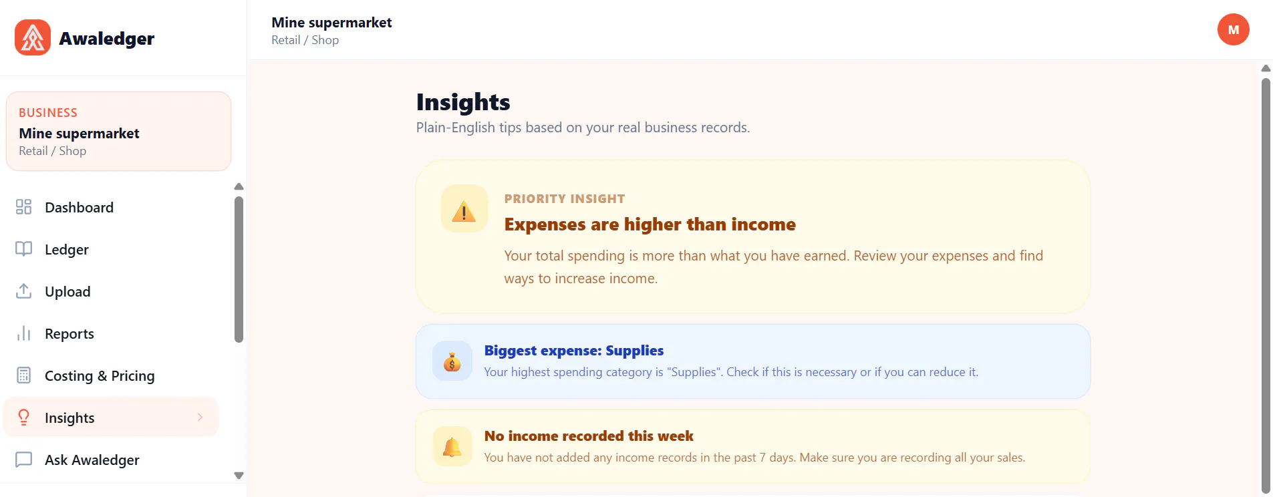Open the Costing & Pricing calculator icon

pyautogui.click(x=23, y=375)
